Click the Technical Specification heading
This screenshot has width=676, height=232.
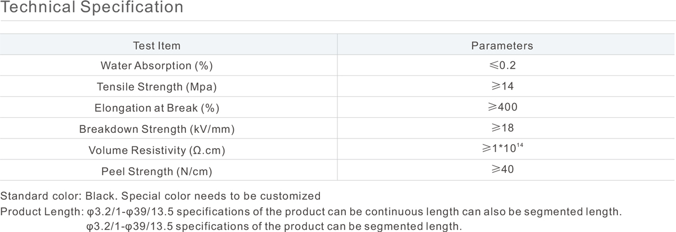pyautogui.click(x=92, y=8)
